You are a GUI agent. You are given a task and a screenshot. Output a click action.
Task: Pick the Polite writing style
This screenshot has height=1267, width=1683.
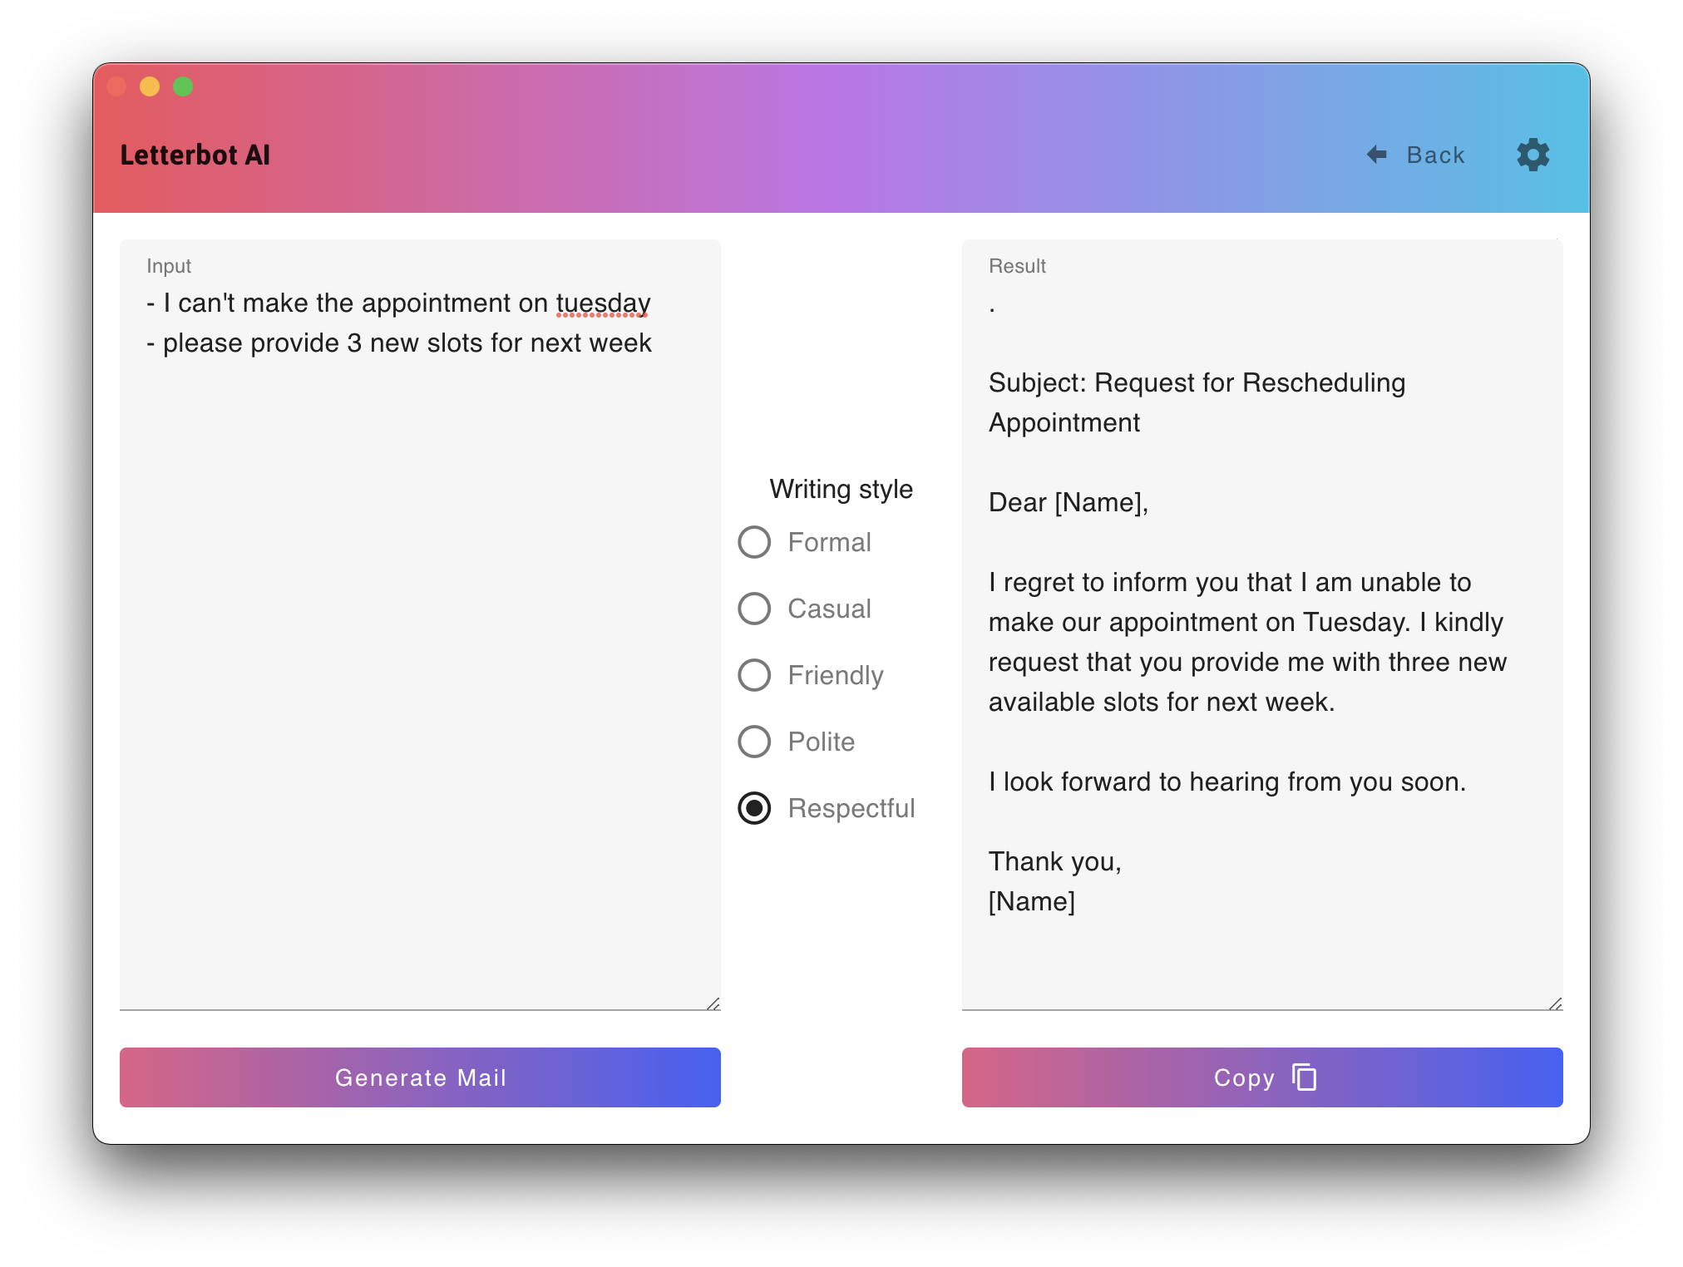(x=754, y=742)
